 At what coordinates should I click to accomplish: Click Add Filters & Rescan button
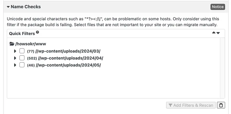point(191,105)
